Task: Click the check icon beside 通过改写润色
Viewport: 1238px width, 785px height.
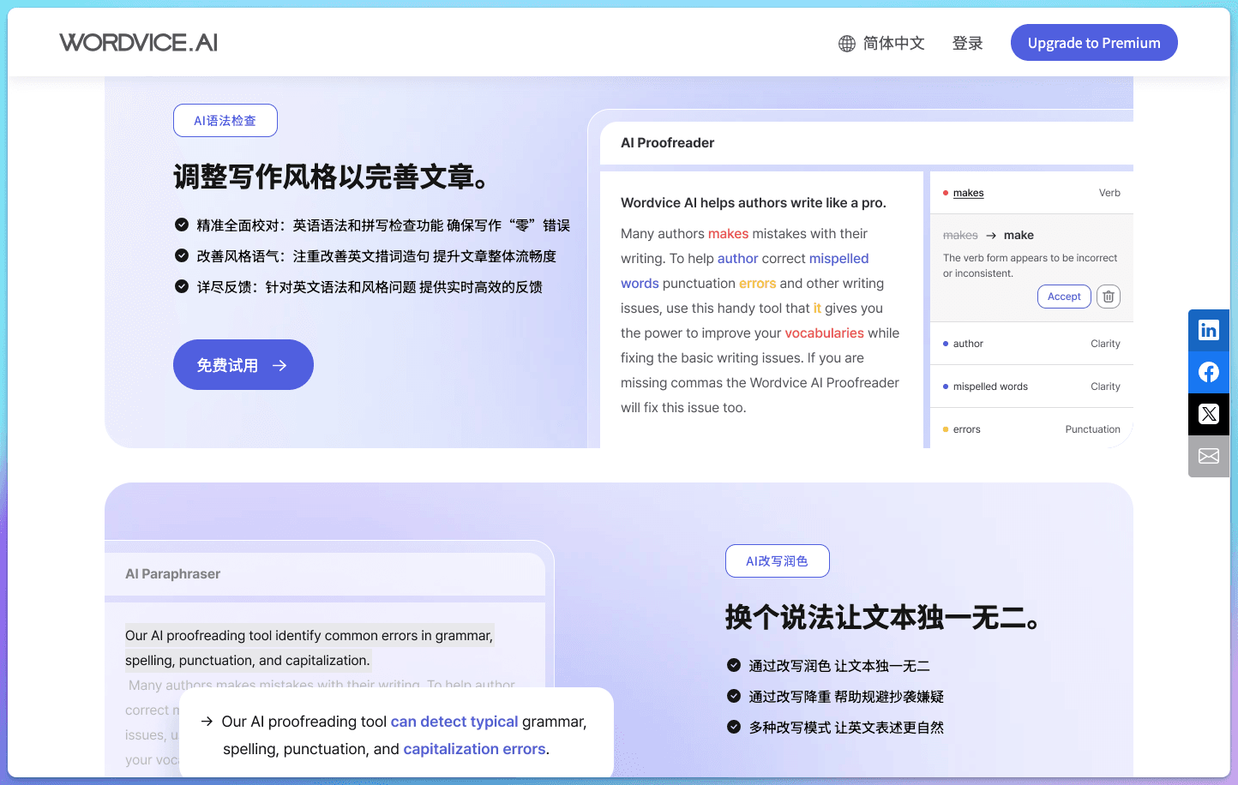Action: pos(734,665)
